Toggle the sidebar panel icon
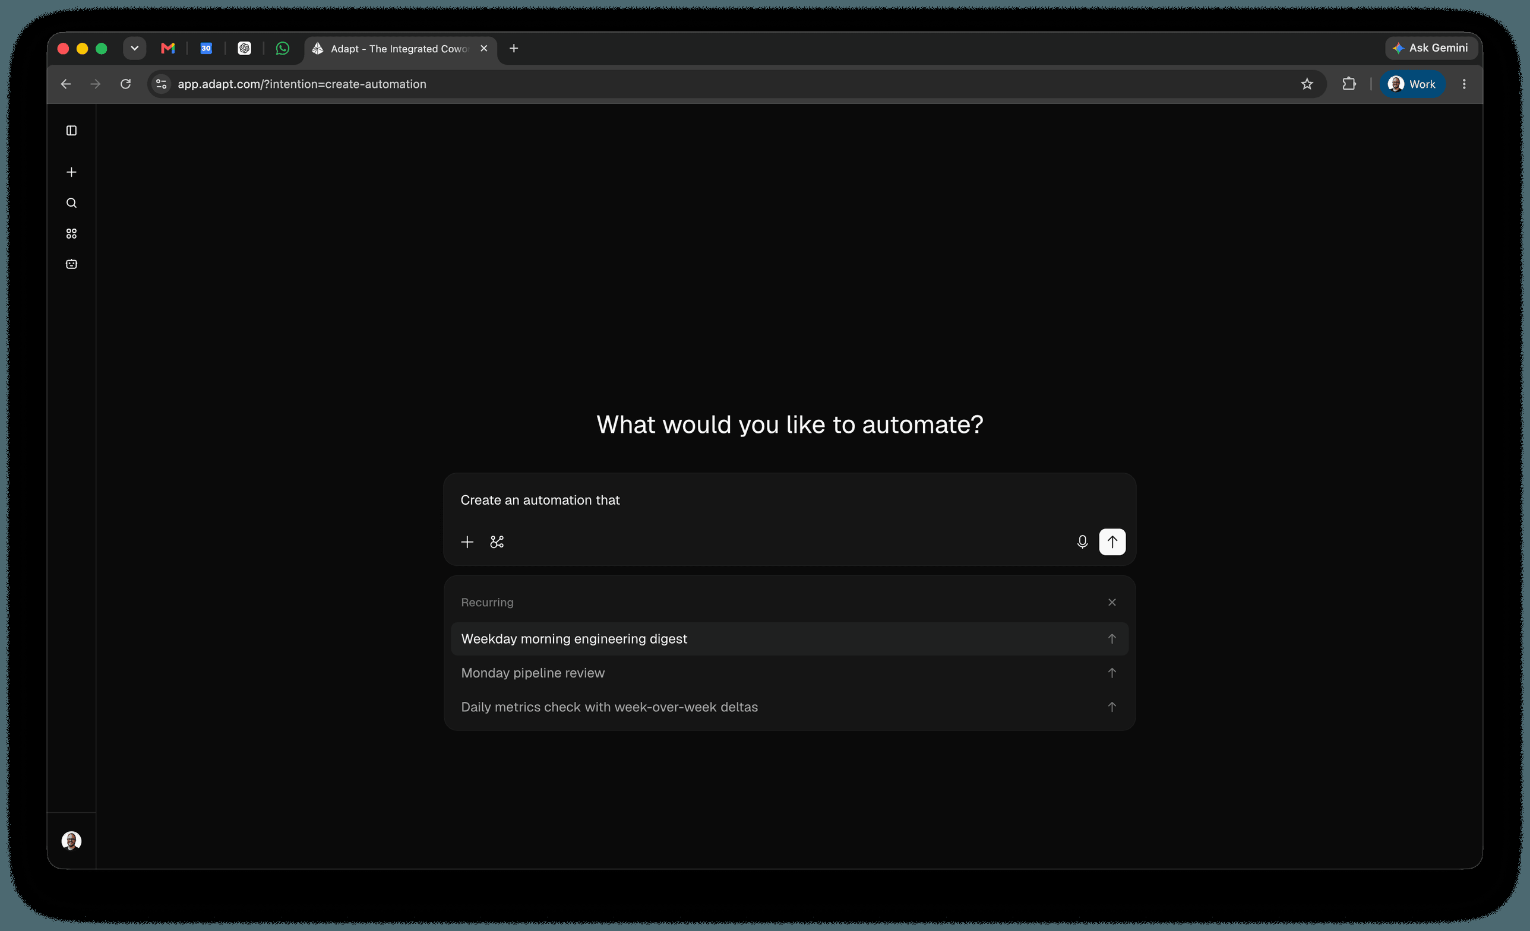Image resolution: width=1530 pixels, height=931 pixels. (x=71, y=131)
